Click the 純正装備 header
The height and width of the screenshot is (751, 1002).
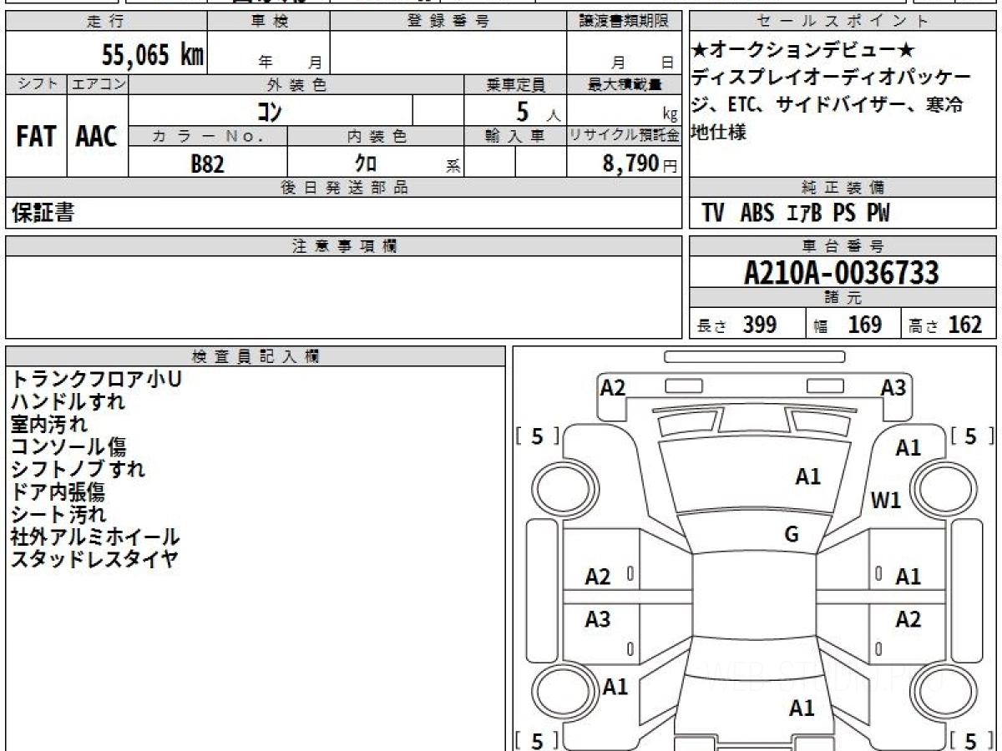pos(843,188)
